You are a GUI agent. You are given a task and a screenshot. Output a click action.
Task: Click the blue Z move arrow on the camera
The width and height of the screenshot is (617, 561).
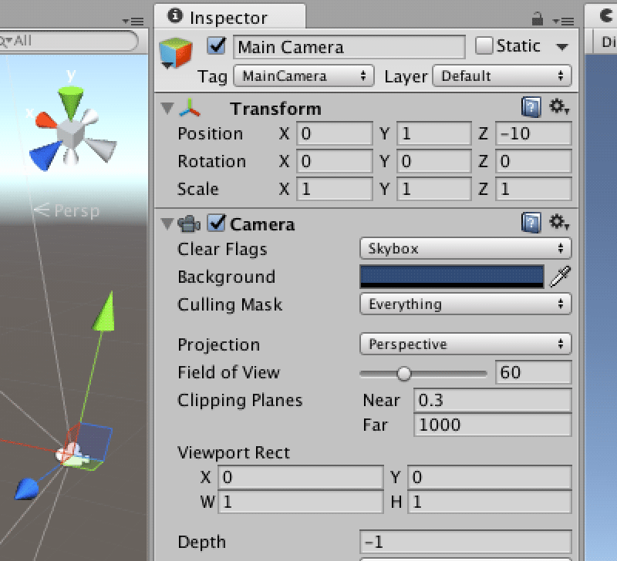[27, 489]
